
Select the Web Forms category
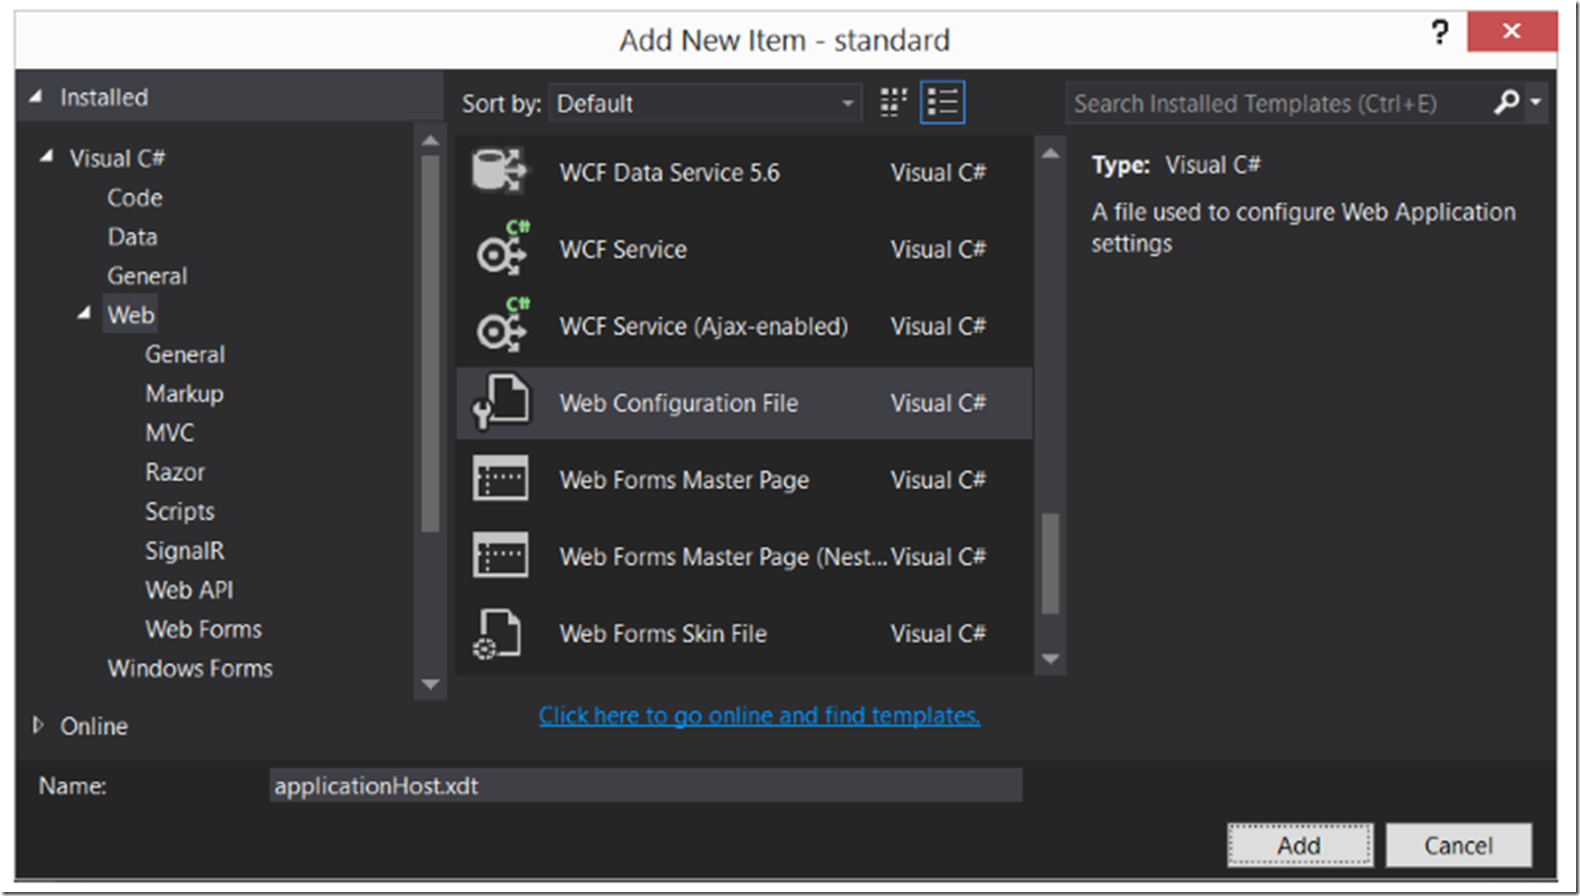pos(204,629)
